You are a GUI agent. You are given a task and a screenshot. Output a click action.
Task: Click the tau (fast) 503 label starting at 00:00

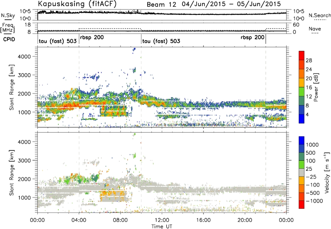pyautogui.click(x=58, y=41)
